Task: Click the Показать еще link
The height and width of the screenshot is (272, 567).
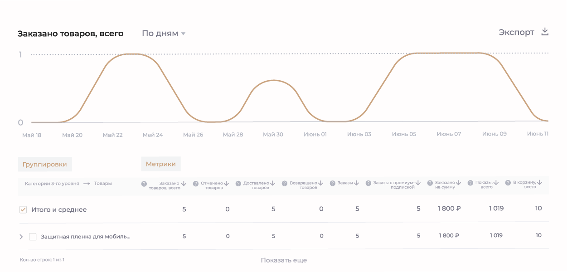Action: [284, 260]
